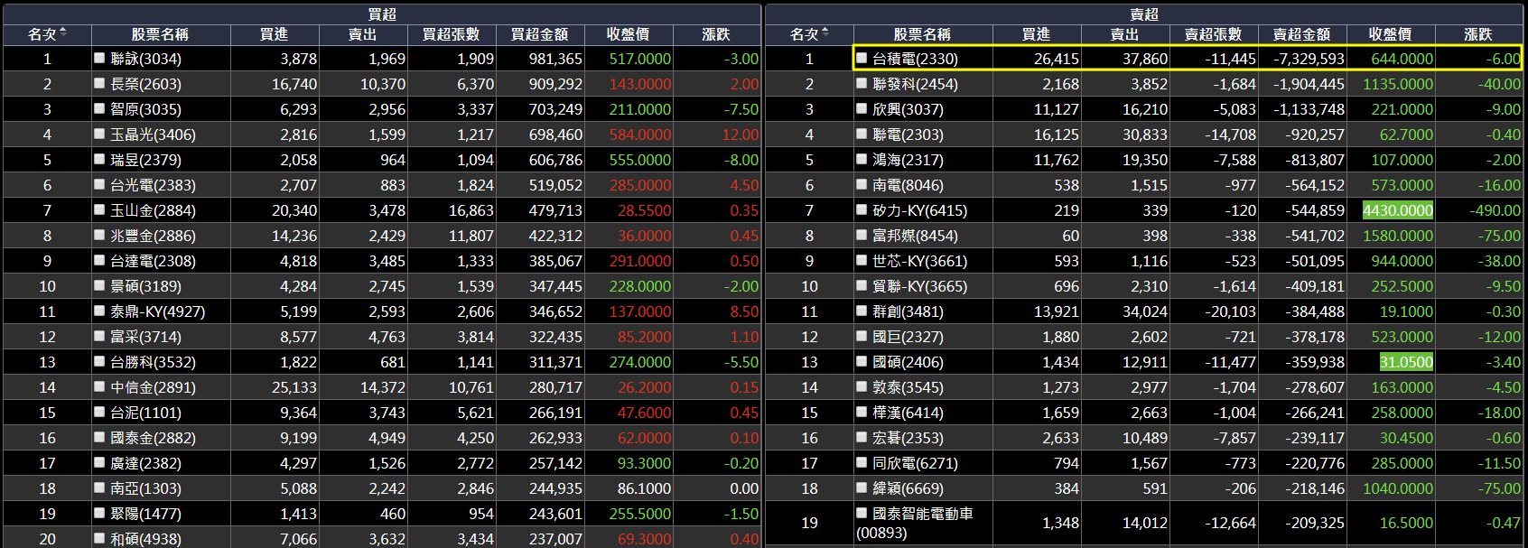Tick the checkbox beside 國巨(2327)

862,336
